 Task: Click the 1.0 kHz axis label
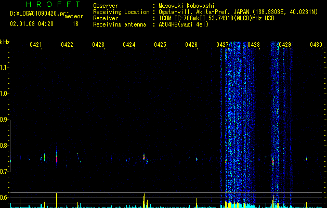click(4, 94)
